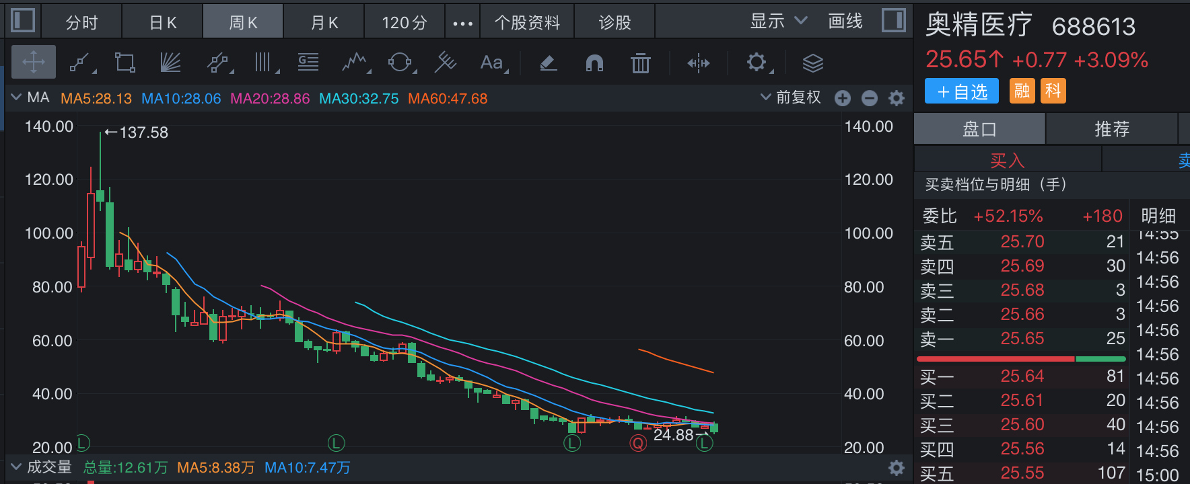Zoom in chart with plus icon
Viewport: 1190px width, 484px height.
[843, 99]
